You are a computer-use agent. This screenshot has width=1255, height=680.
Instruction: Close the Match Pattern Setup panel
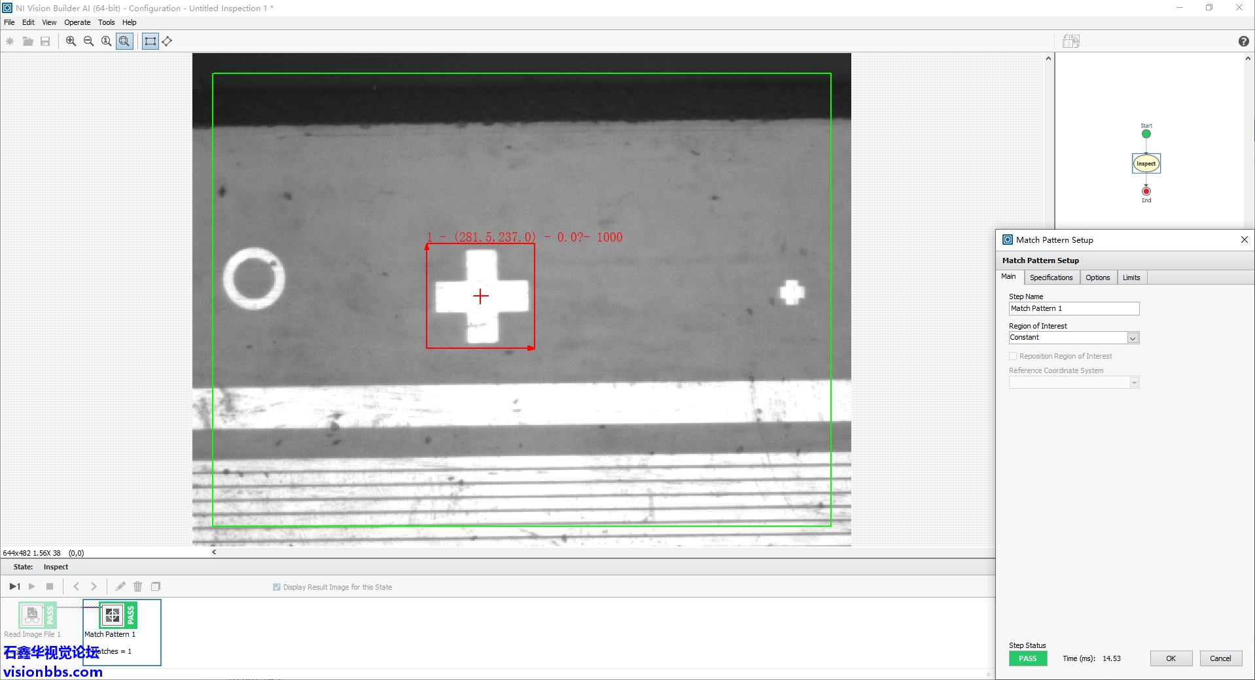point(1245,240)
